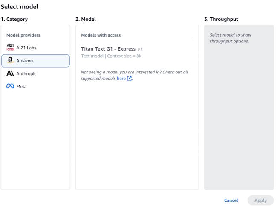Screen dimensions: 277x206
Task: Pick the Meta provider name
Action: coord(22,86)
